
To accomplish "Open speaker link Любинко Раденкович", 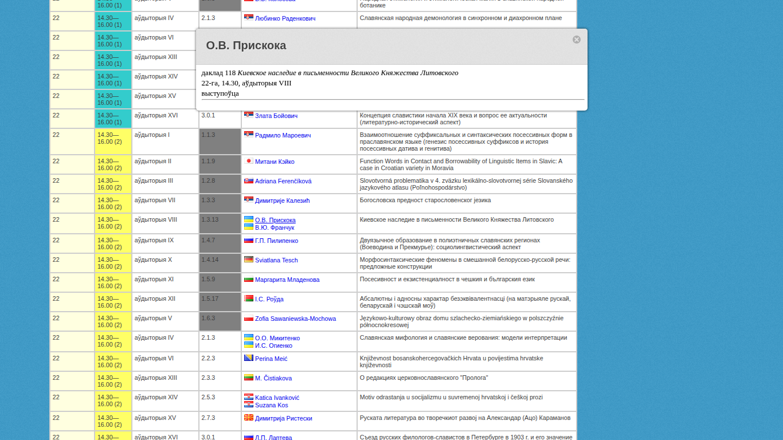I will pyautogui.click(x=285, y=18).
